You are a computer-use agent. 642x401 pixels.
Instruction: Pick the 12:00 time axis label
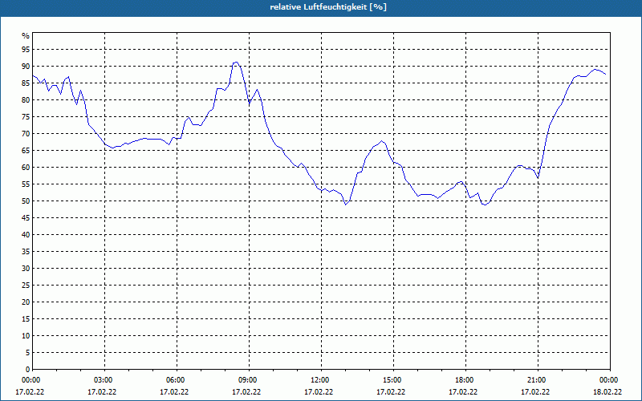click(x=320, y=380)
